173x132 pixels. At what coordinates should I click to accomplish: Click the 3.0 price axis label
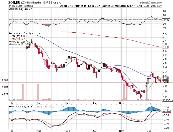click(165, 44)
